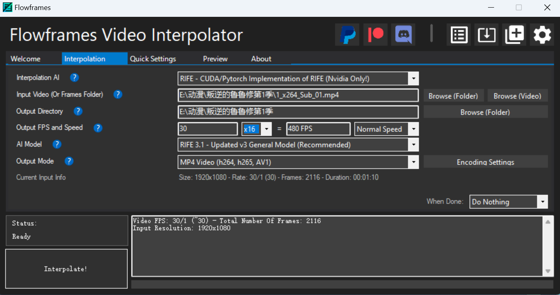Click help icon next to Output FPS and Speed
The height and width of the screenshot is (295, 560).
click(x=98, y=128)
